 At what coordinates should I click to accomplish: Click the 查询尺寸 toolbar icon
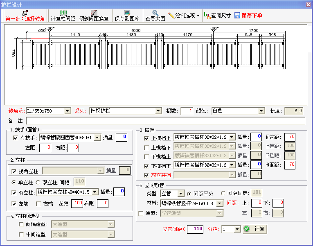[x=207, y=16]
